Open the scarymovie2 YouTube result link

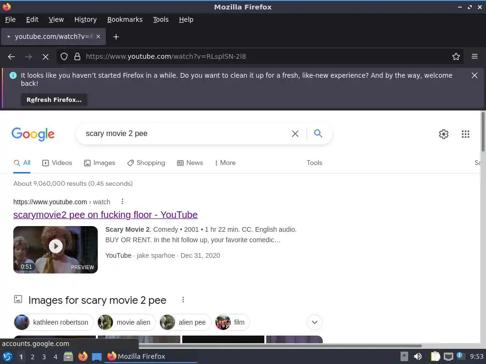point(105,215)
